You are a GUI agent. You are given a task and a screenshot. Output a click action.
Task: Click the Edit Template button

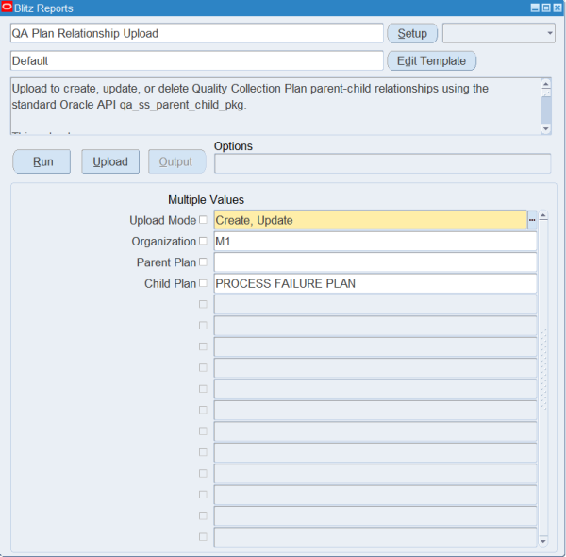[x=432, y=60]
